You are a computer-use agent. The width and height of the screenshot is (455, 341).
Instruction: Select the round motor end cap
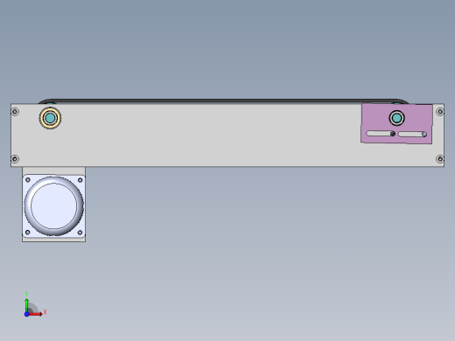[53, 206]
